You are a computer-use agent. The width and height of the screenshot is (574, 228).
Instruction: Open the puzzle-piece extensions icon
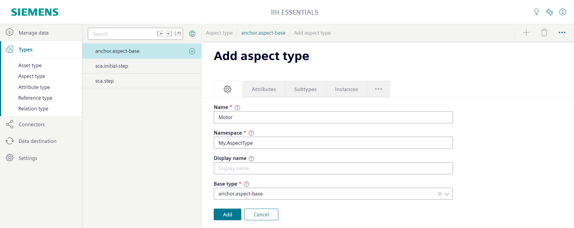click(549, 12)
